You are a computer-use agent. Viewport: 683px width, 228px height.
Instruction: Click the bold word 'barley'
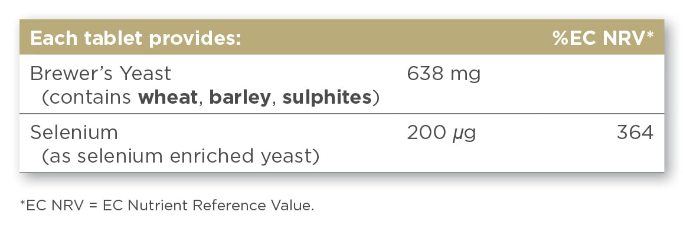[240, 98]
